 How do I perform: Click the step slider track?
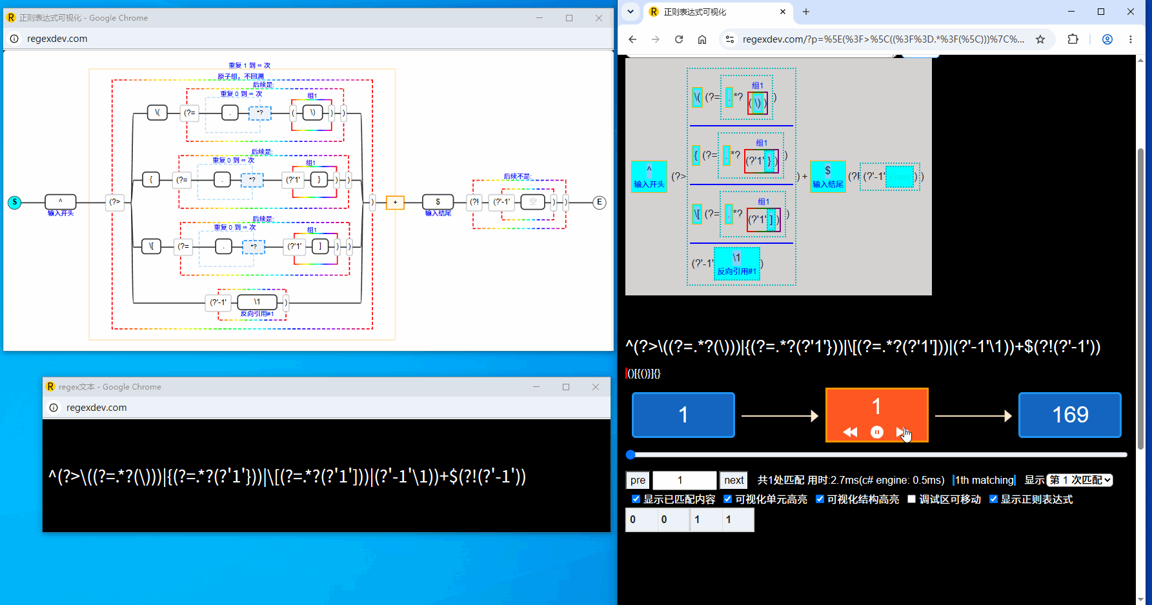[x=878, y=455]
